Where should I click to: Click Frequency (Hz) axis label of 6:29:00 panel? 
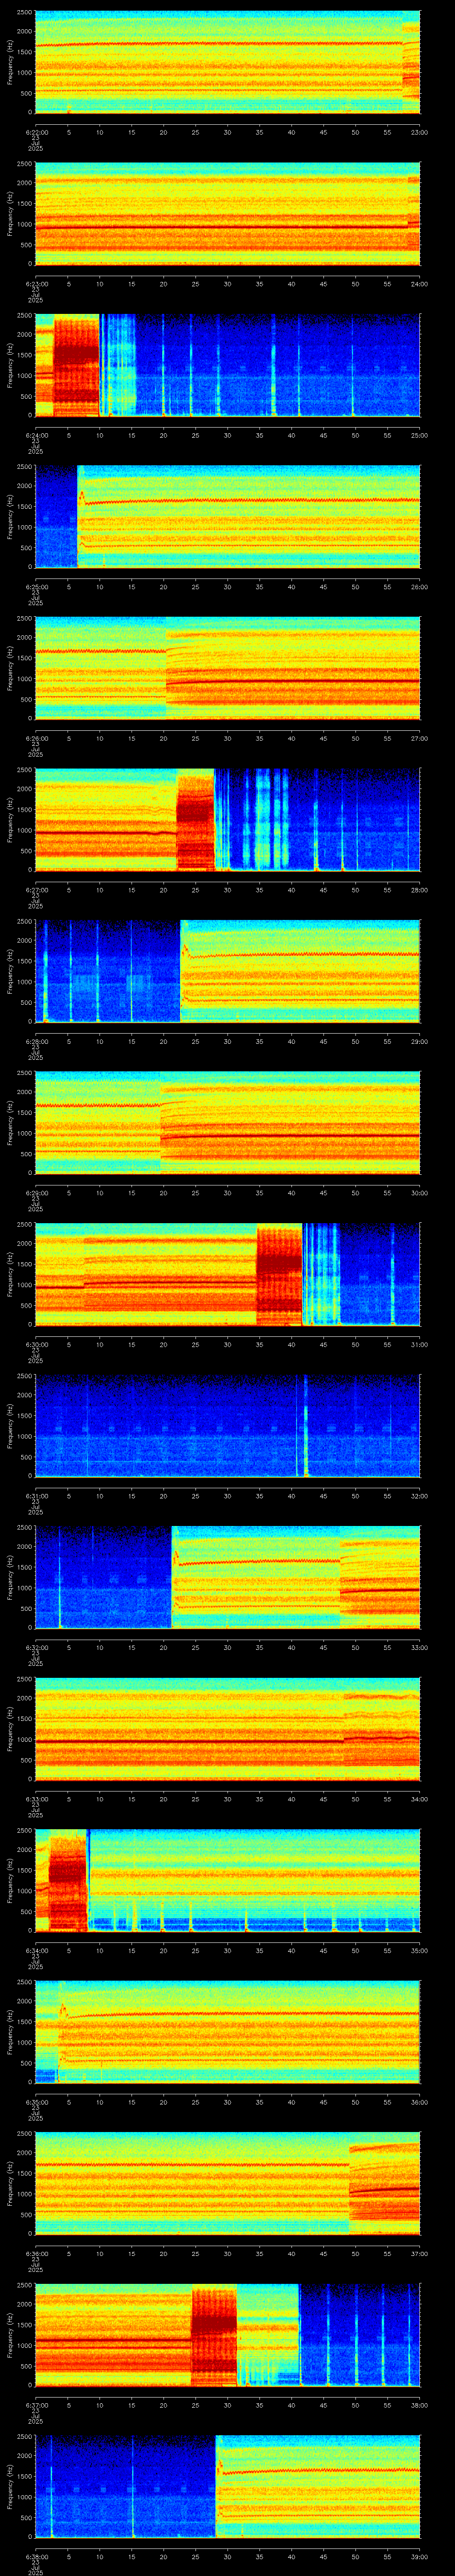pos(10,1123)
